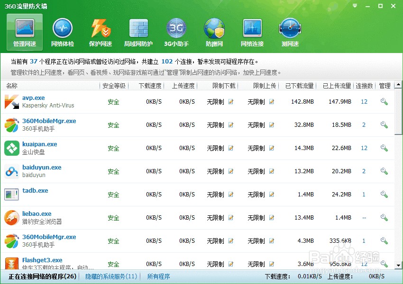Launch the 3G小助手 assistant
This screenshot has height=284, width=403.
click(x=176, y=32)
